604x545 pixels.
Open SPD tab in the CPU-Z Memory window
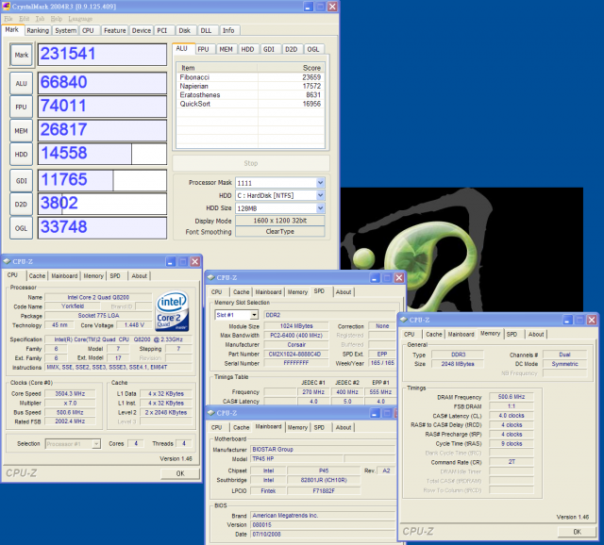pyautogui.click(x=512, y=335)
